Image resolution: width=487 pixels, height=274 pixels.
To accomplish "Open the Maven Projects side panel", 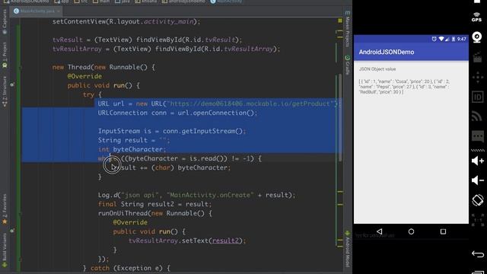I will coord(348,29).
